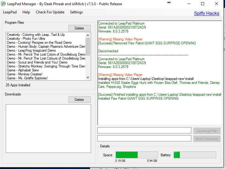
Task: Click the Battery level progress bar
Action: click(x=195, y=155)
